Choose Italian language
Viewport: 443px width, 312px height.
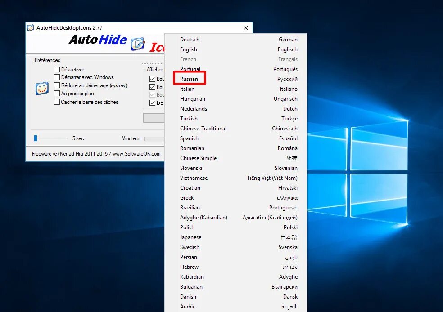[x=235, y=89]
